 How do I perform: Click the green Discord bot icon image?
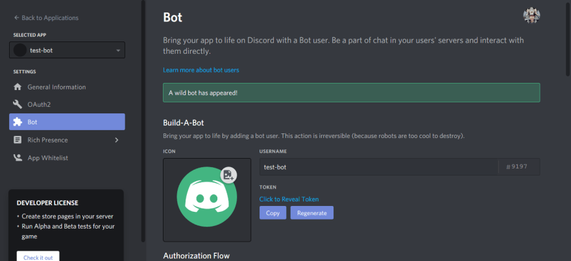[x=207, y=198]
